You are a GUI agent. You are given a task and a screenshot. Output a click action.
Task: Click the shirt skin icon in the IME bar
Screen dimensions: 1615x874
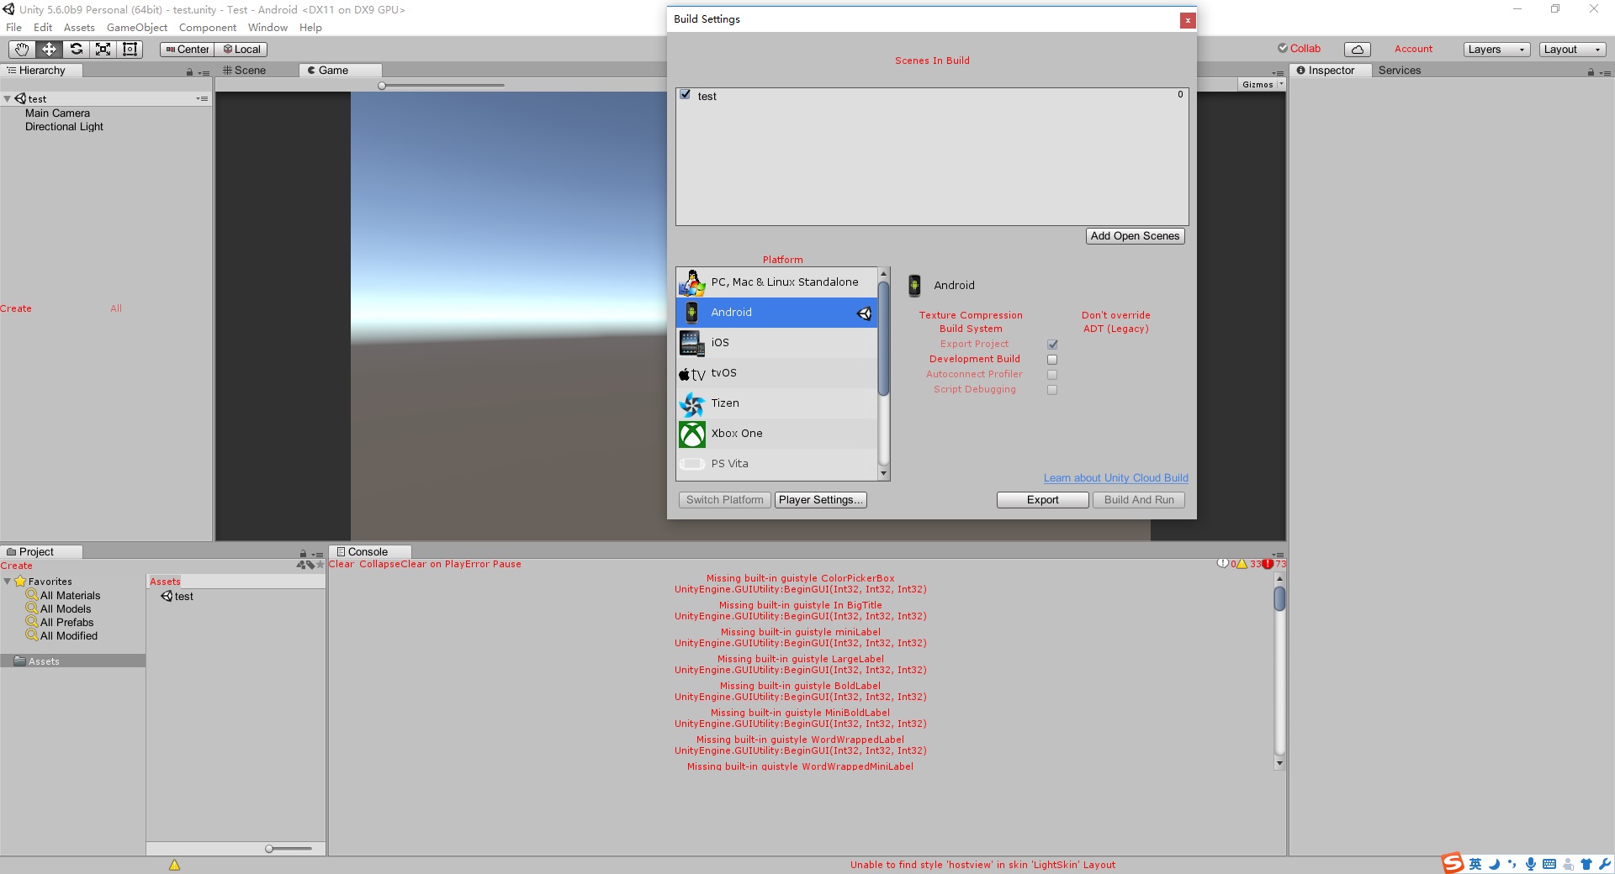pos(1586,864)
